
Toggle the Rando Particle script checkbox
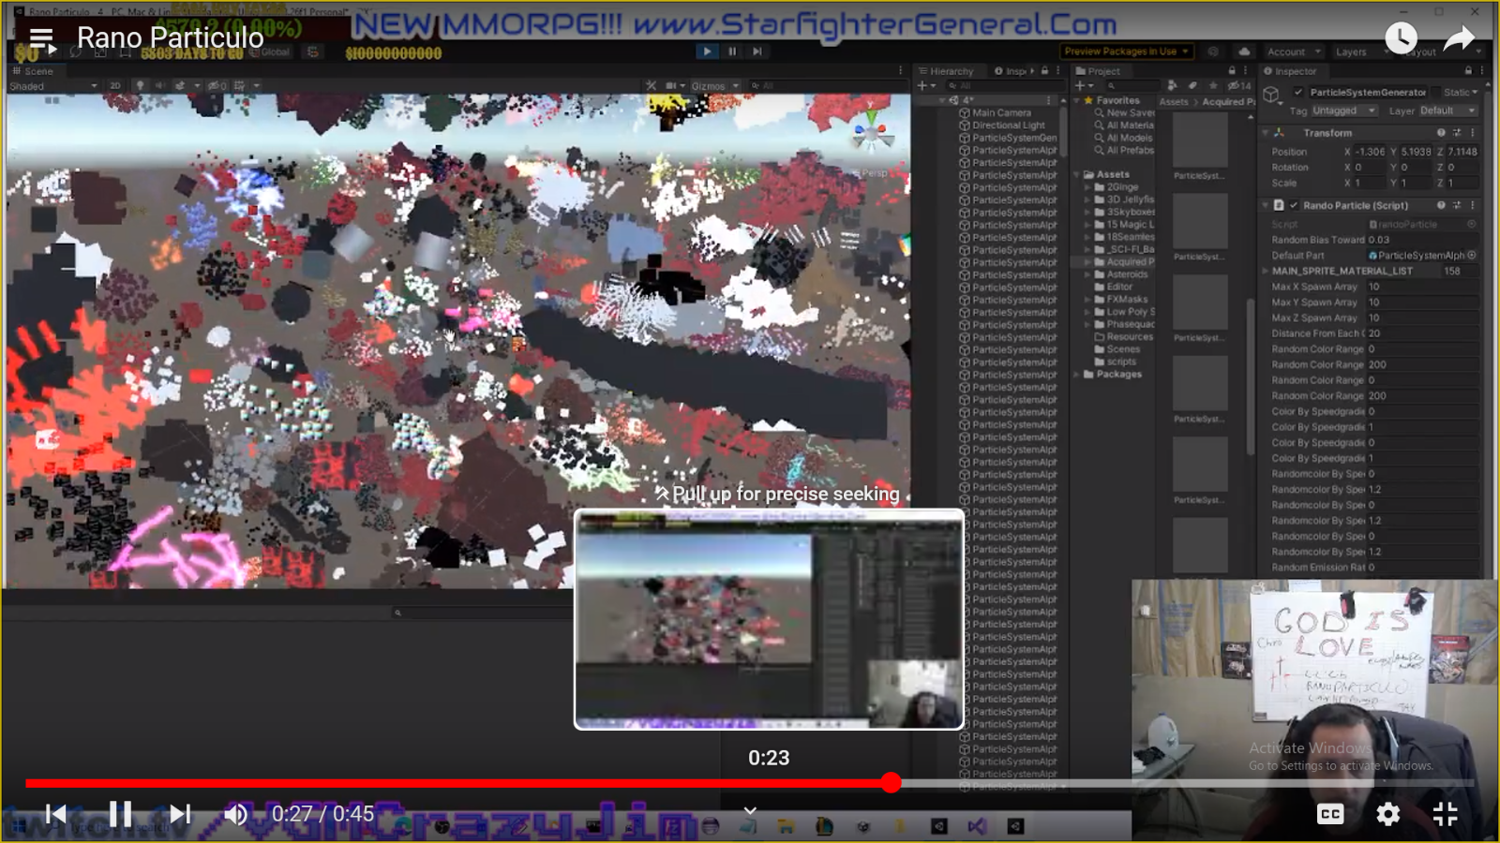point(1294,205)
